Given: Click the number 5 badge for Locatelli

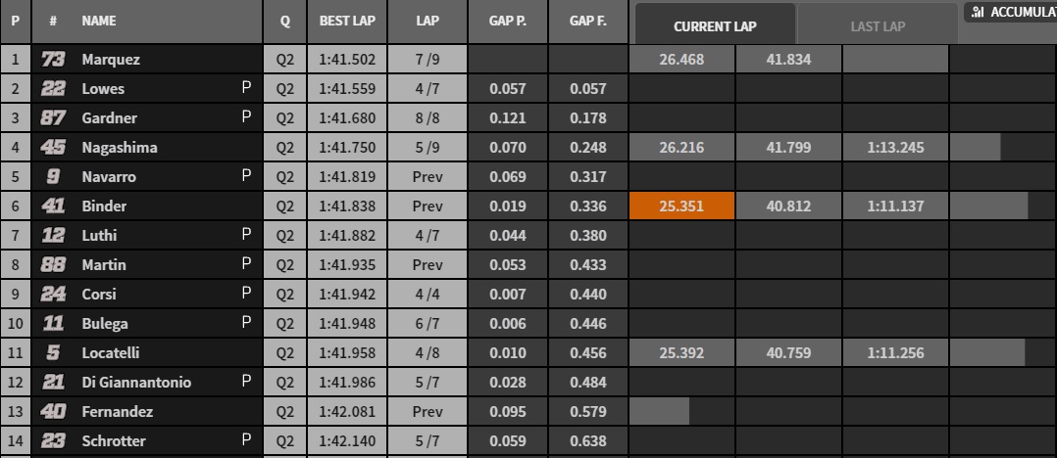Looking at the screenshot, I should [53, 353].
